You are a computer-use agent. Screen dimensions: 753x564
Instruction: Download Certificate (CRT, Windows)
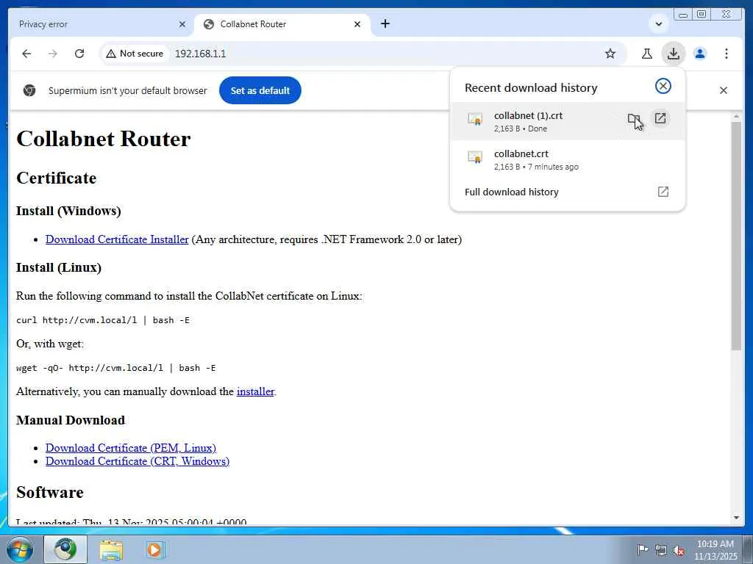pos(138,461)
